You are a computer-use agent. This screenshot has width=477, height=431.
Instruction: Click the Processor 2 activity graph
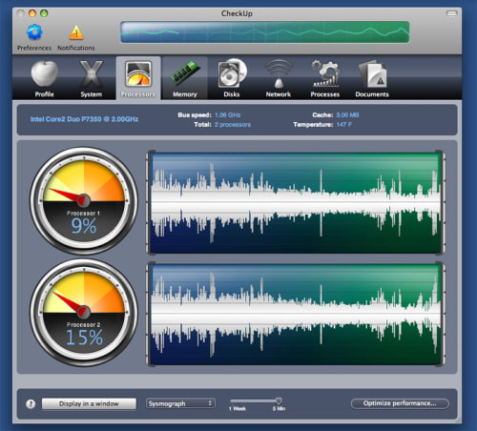pyautogui.click(x=296, y=314)
